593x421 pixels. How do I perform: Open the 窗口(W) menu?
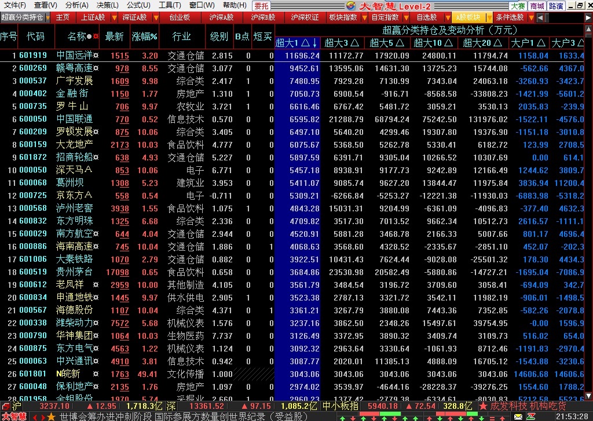pyautogui.click(x=202, y=5)
